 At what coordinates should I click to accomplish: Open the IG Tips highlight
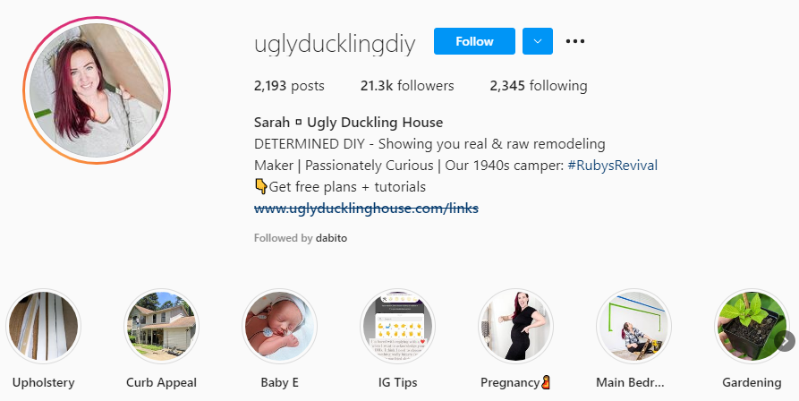tap(397, 326)
